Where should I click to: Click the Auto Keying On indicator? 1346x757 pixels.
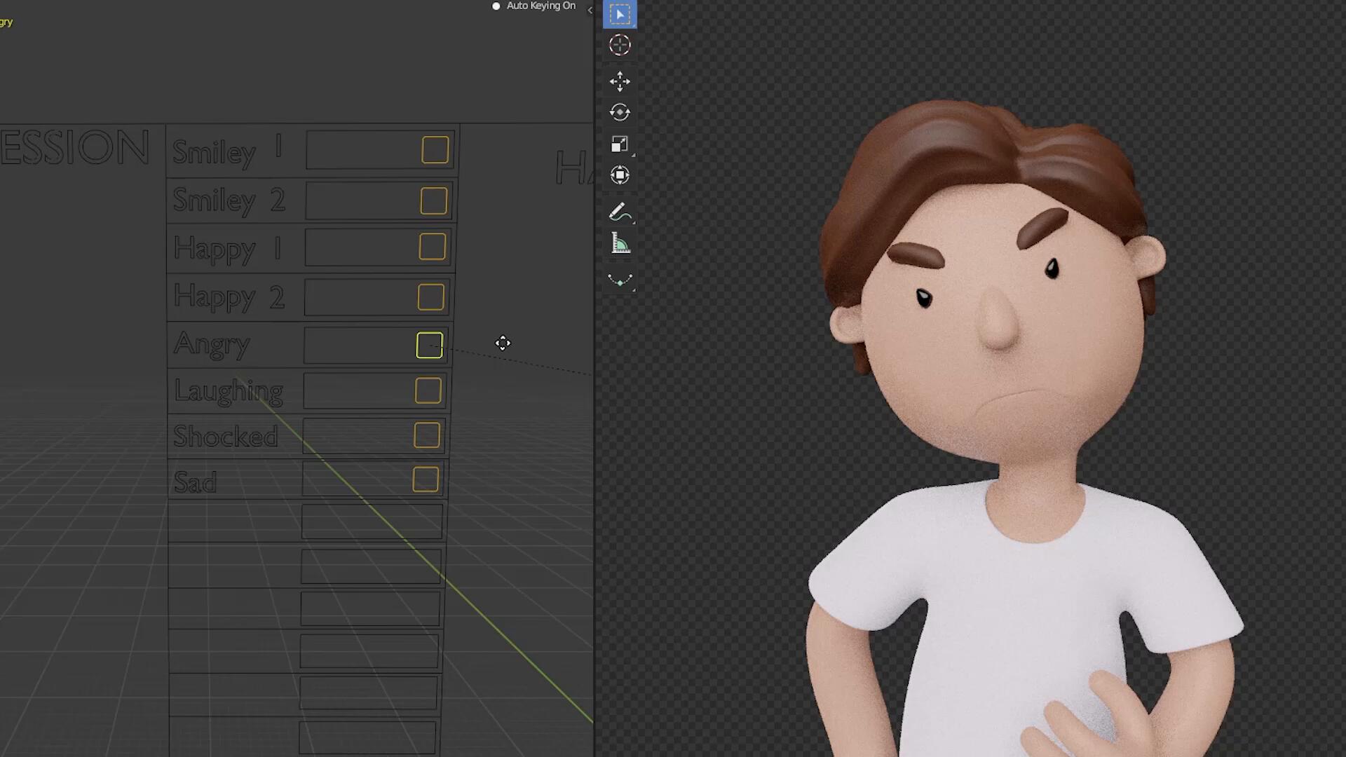pyautogui.click(x=533, y=6)
